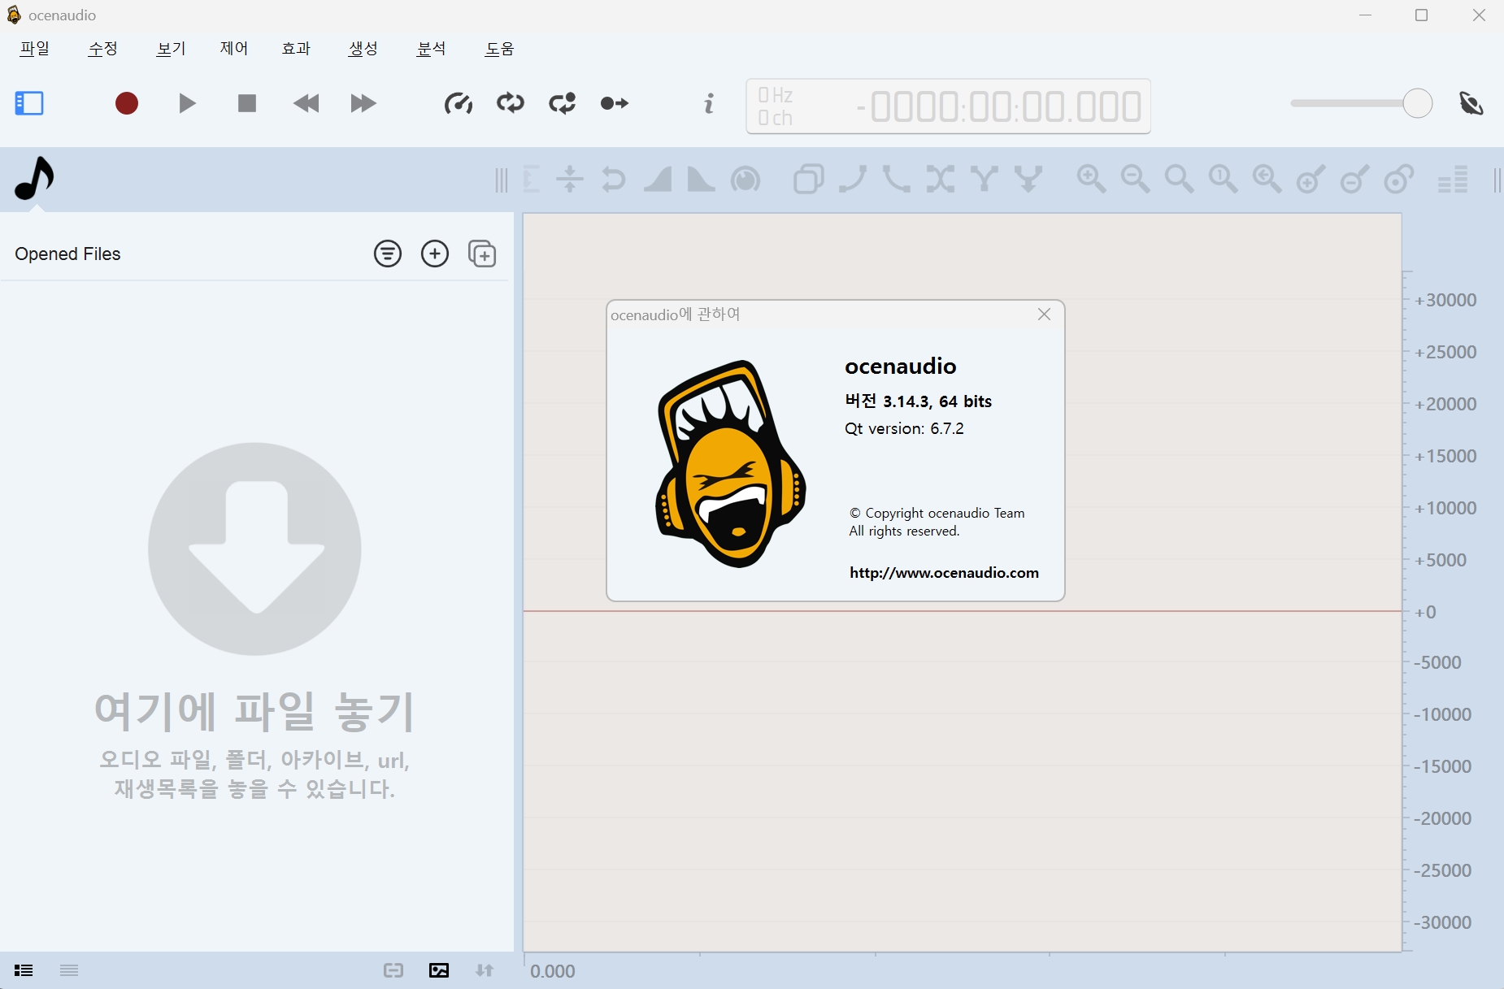The image size is (1504, 989).
Task: Toggle the waveform thumbnail icon in bottom bar
Action: 439,970
